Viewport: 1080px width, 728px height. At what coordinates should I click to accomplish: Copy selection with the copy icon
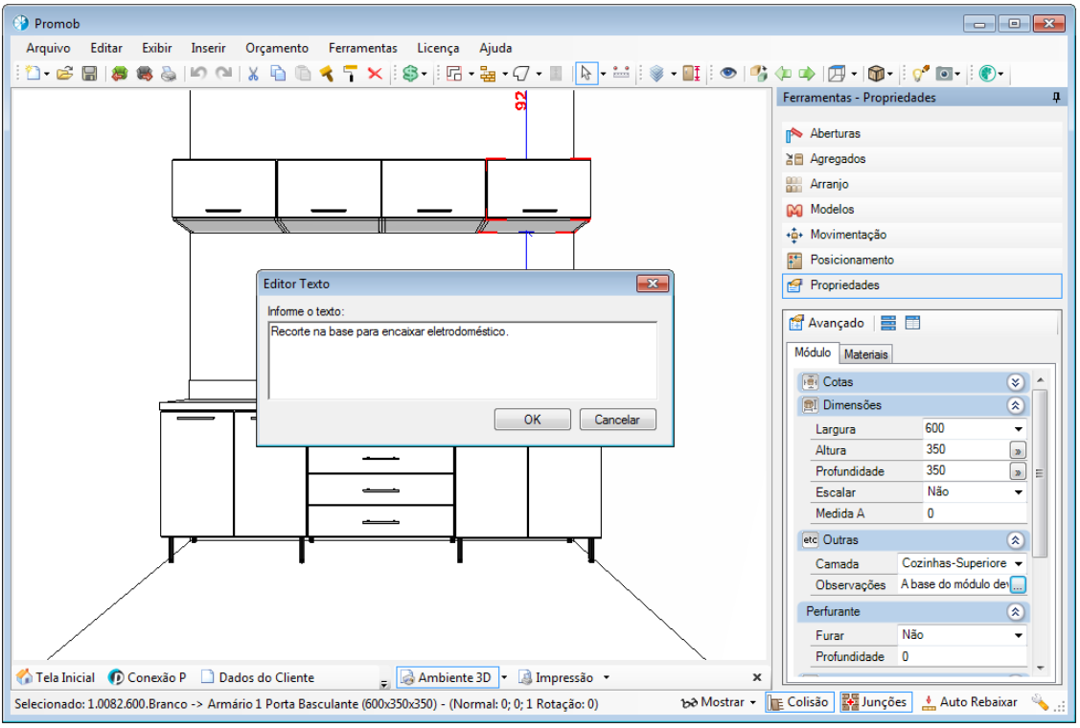click(278, 73)
